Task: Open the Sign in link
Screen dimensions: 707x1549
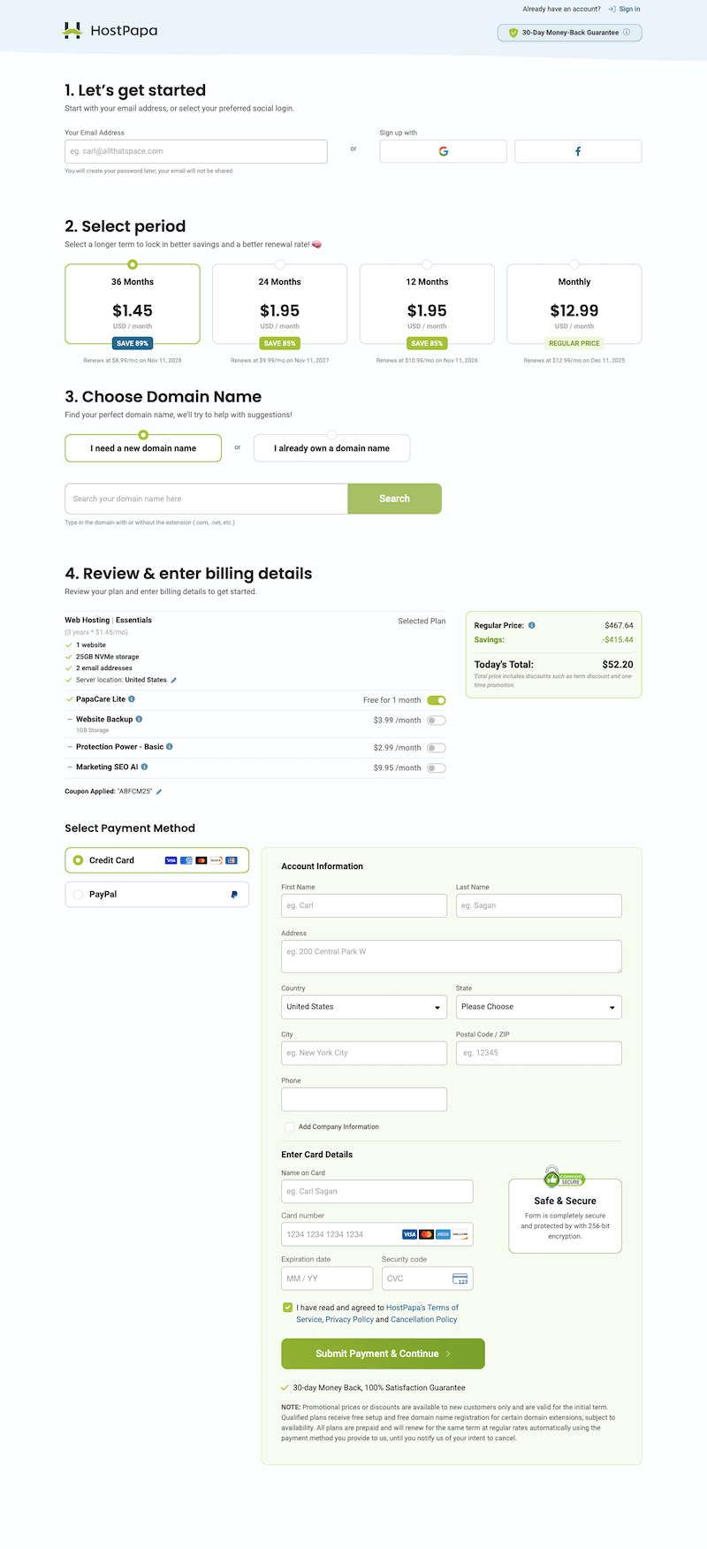Action: (629, 9)
